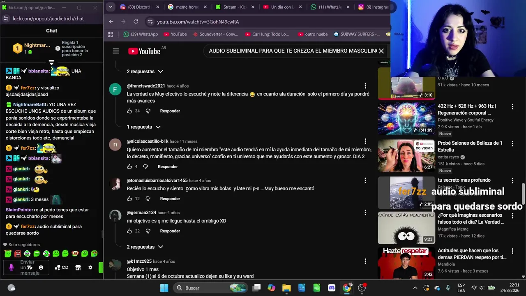
Task: Click the microphone icon in Kick chat input
Action: (11, 268)
